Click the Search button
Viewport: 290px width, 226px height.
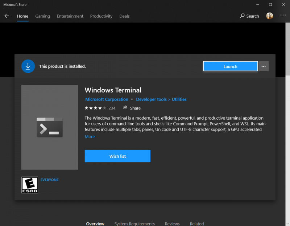tap(249, 16)
